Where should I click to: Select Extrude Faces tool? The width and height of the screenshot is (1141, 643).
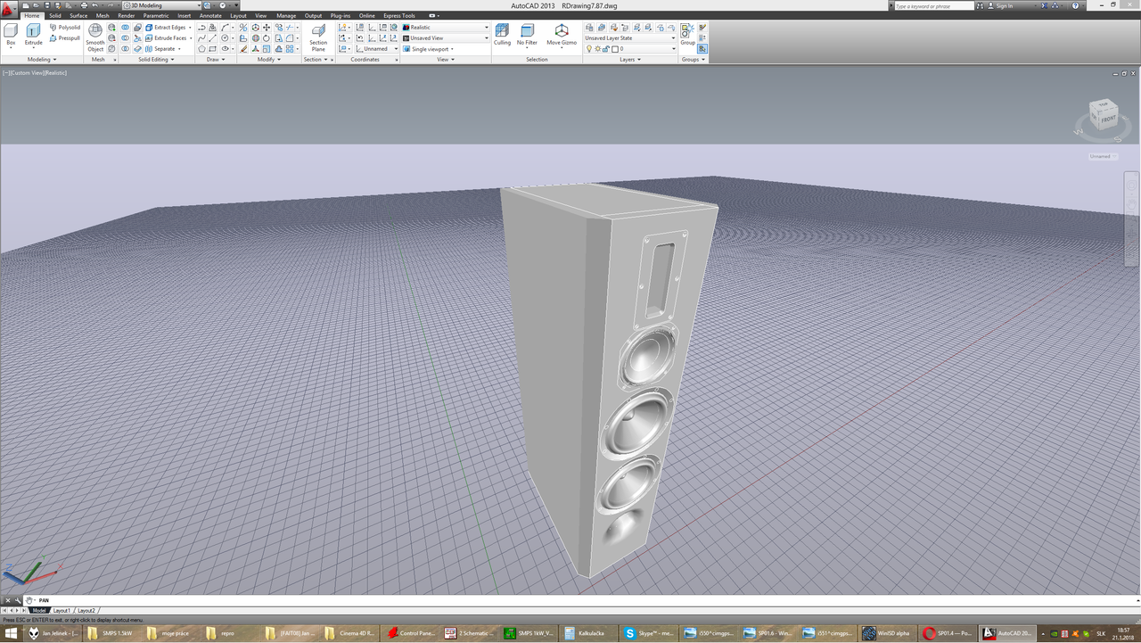click(167, 38)
